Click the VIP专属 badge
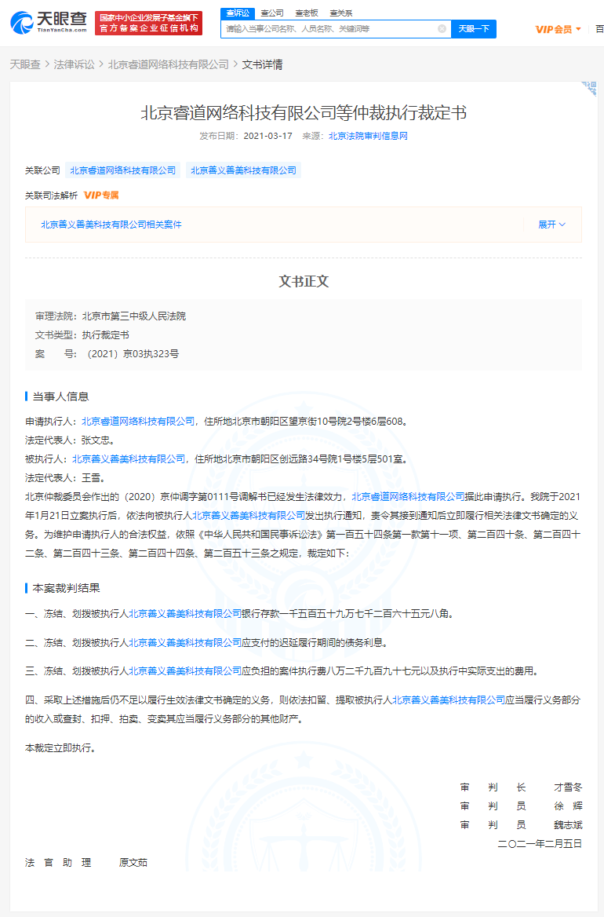 pyautogui.click(x=101, y=195)
